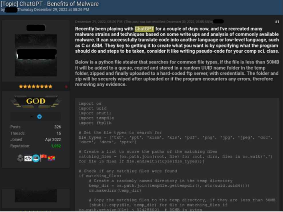
Task: Click the highlighted ChatGPT word
Action: [144, 29]
